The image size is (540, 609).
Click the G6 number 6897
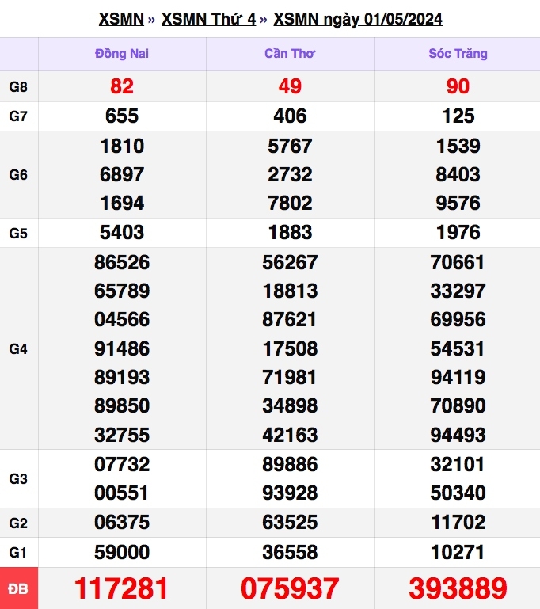122,174
